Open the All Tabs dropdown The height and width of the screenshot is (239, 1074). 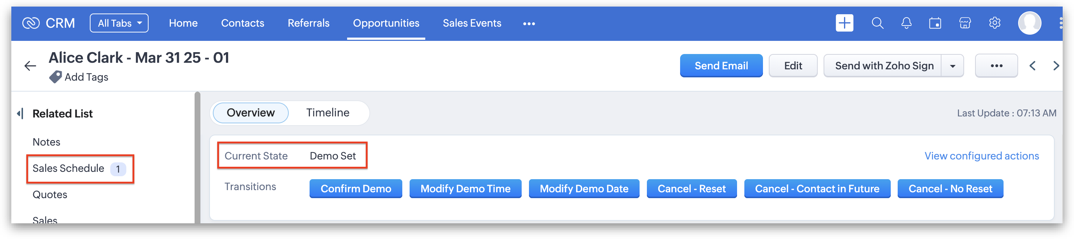[x=119, y=23]
